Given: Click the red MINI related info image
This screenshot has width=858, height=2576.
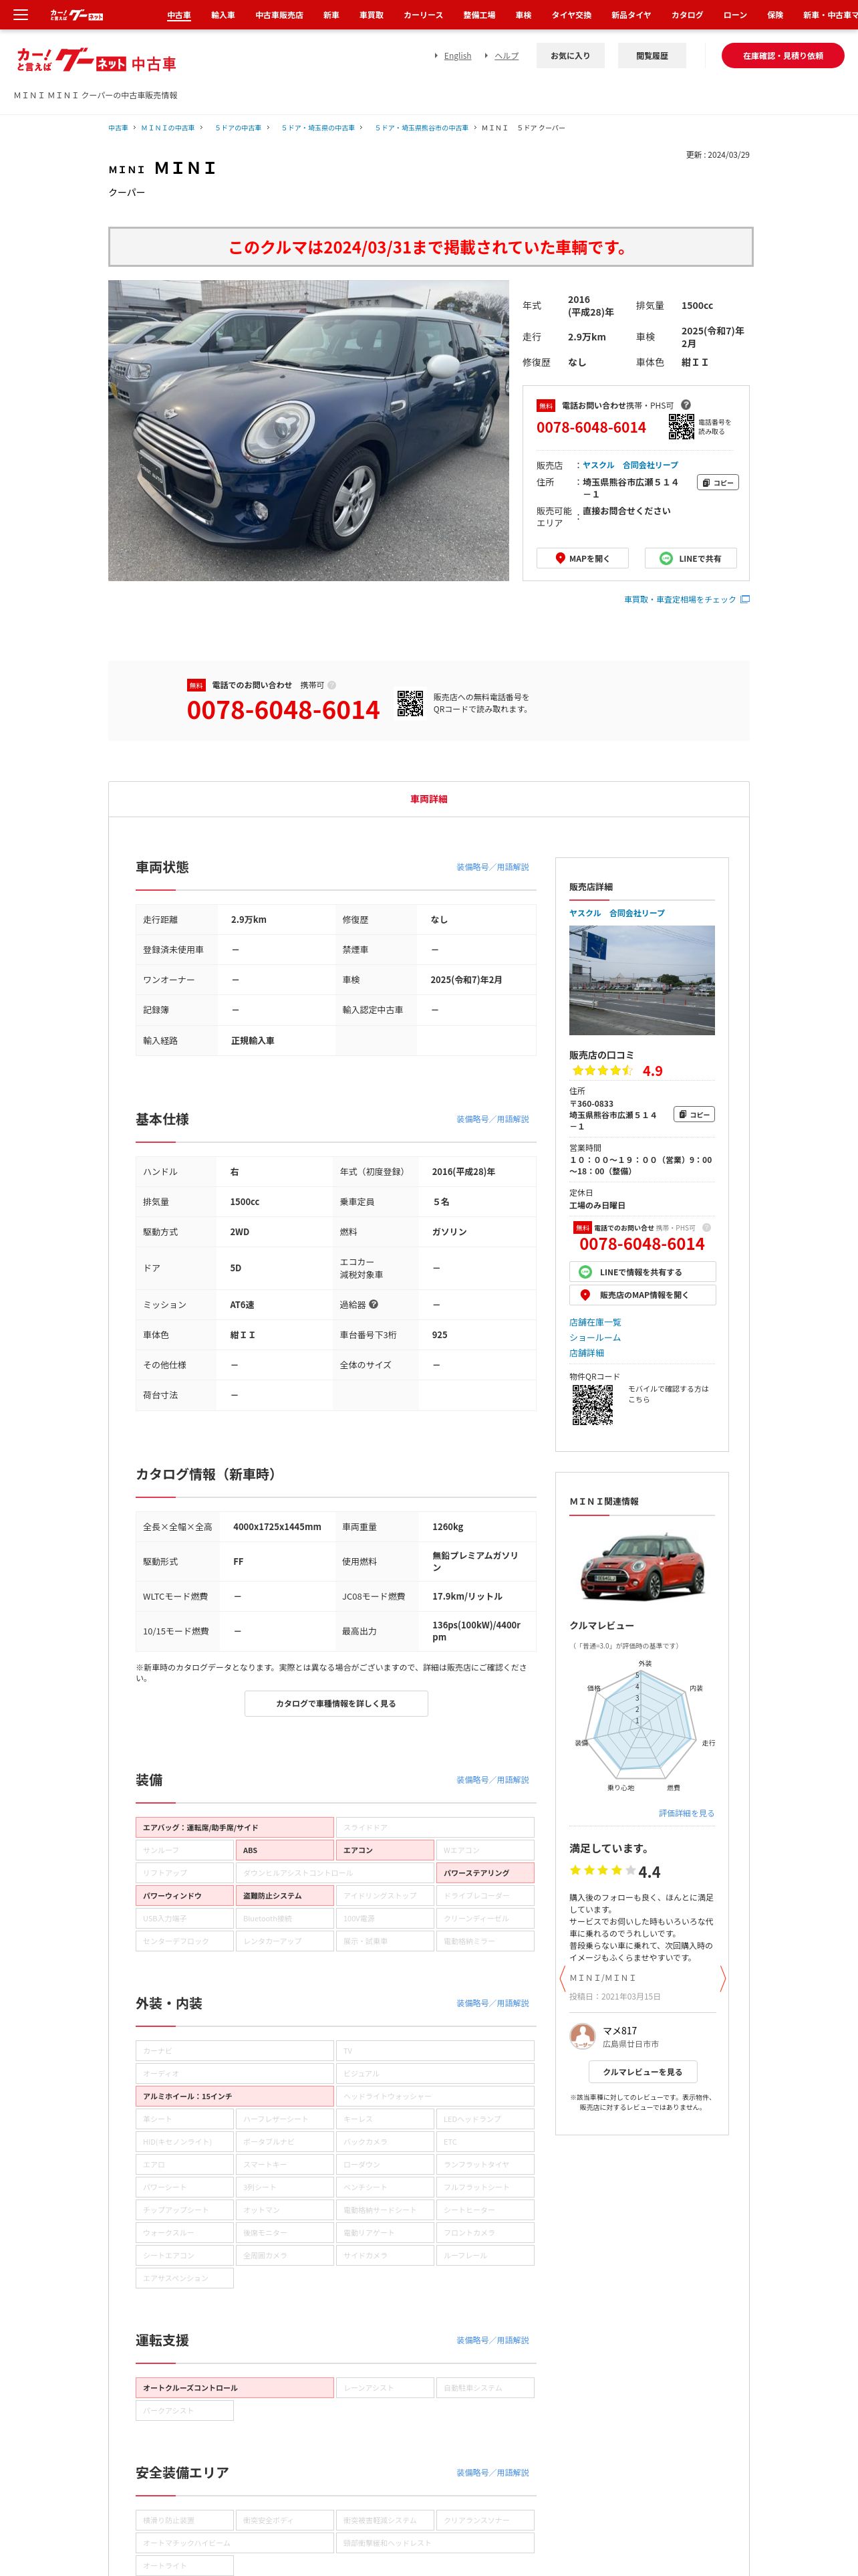Looking at the screenshot, I should [x=642, y=1567].
